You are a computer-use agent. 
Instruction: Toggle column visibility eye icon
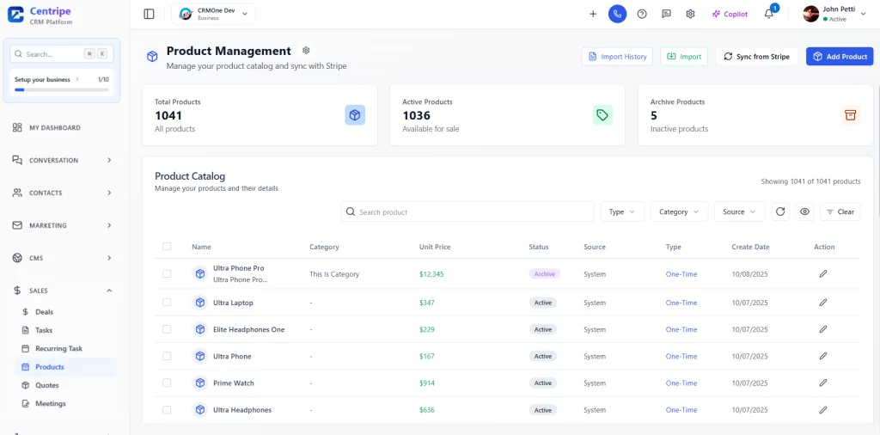click(x=804, y=211)
